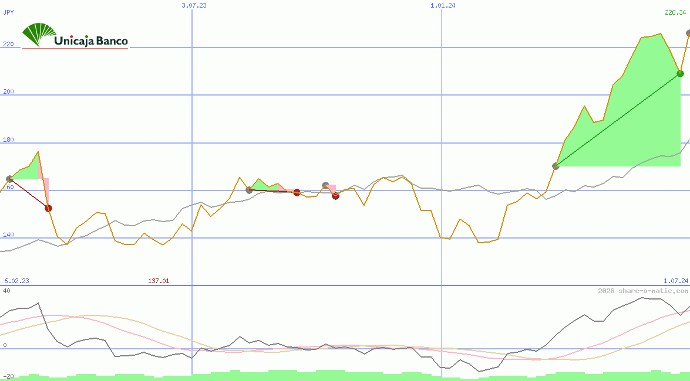The image size is (690, 381).
Task: Open the share-o-matic.com watermark link
Action: click(x=642, y=291)
